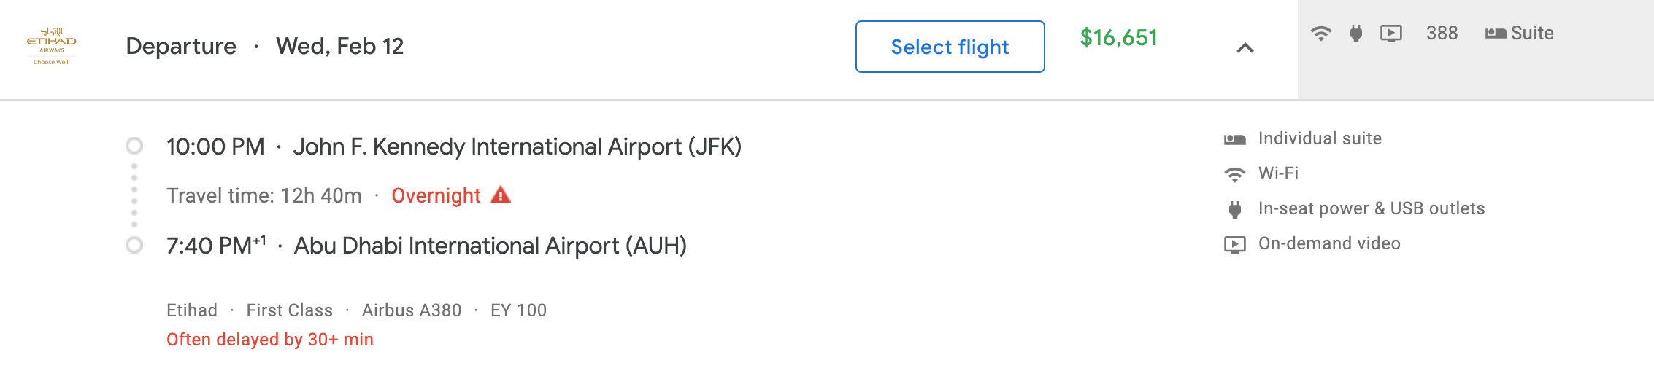Click the JFK departure circle marker
Image resolution: width=1654 pixels, height=379 pixels.
tap(134, 146)
